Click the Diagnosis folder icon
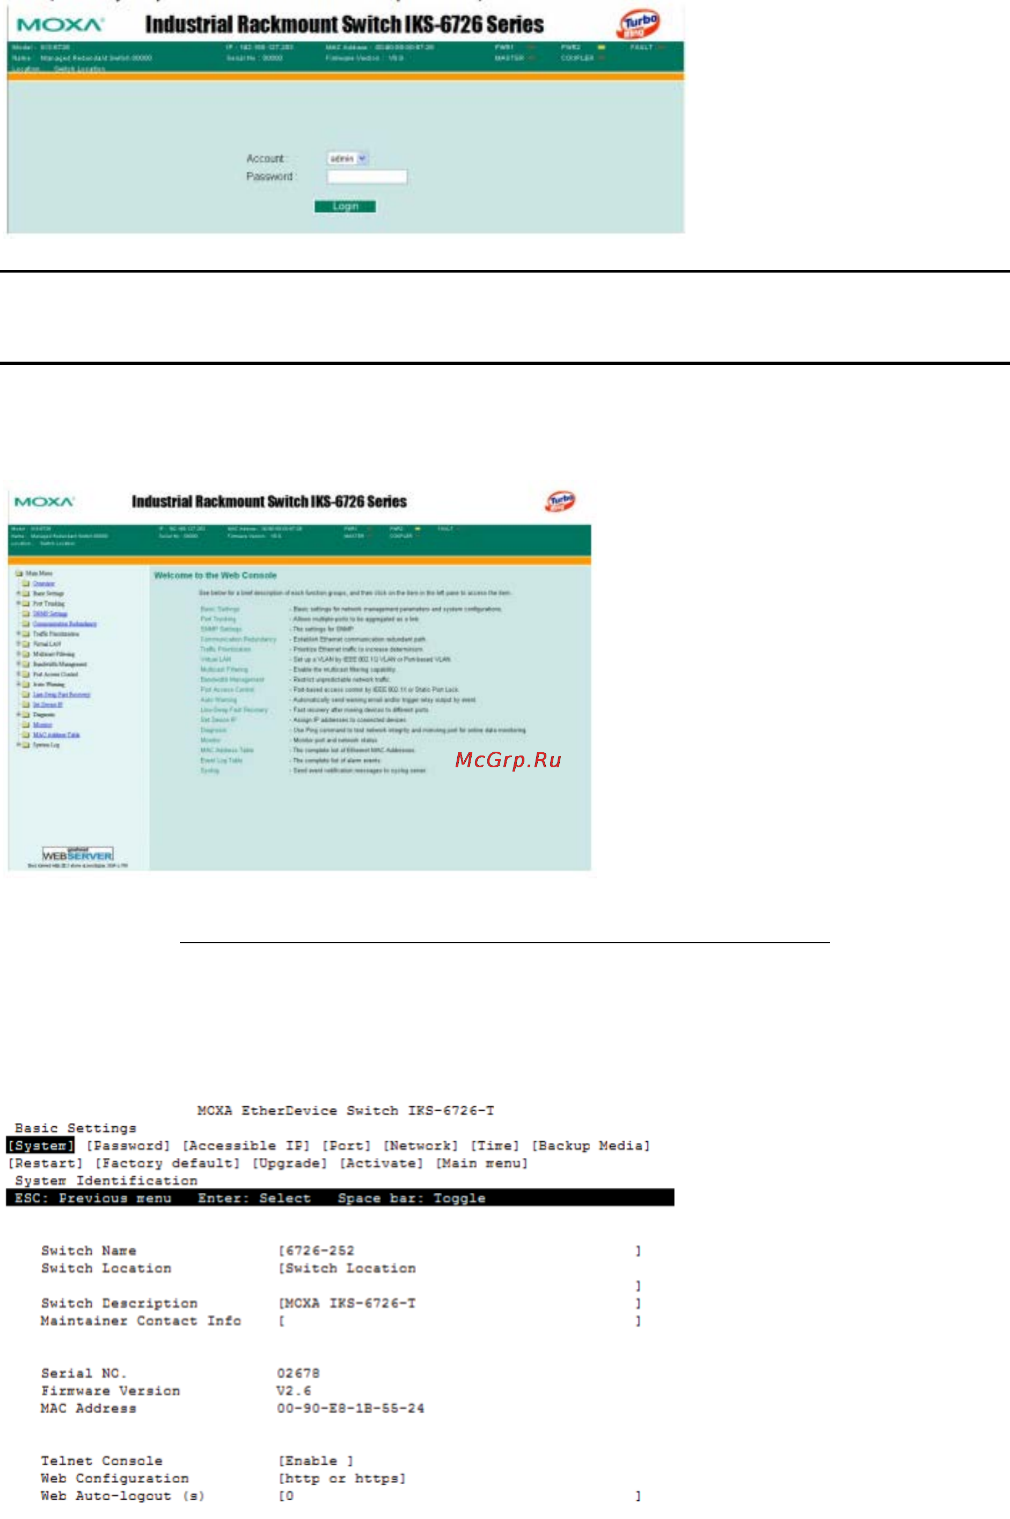Viewport: 1010px width, 1519px height. click(26, 715)
